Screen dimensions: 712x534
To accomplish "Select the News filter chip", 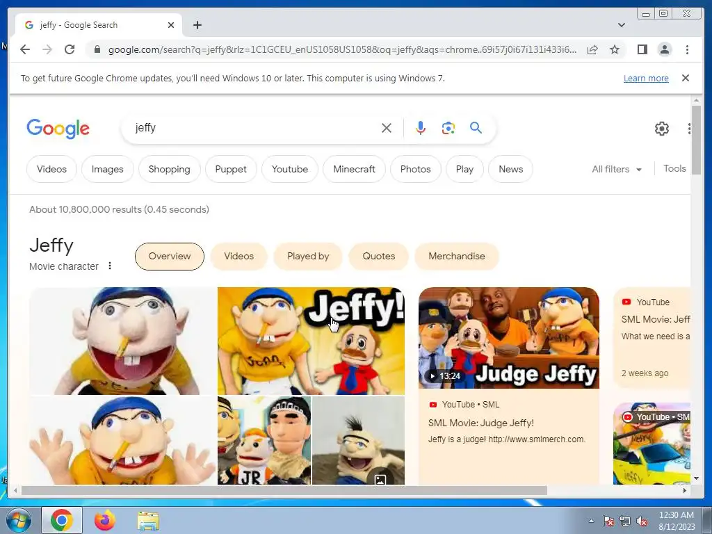I will pos(511,169).
